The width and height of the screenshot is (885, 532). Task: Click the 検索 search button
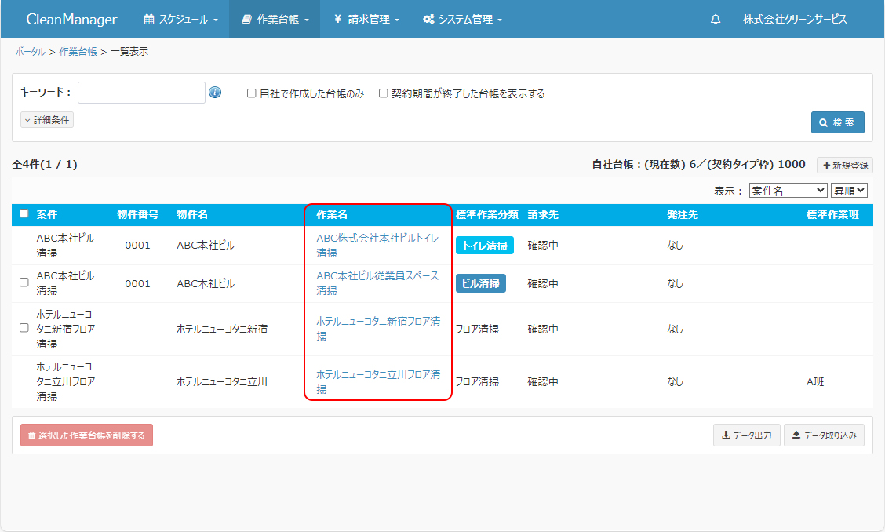(x=837, y=122)
